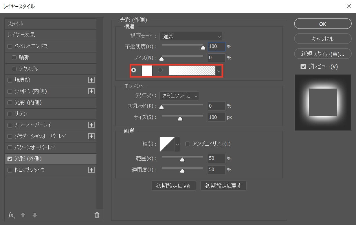Image resolution: width=356 pixels, height=225 pixels.
Task: Click the 不透明度 slider handle
Action: tap(203, 48)
